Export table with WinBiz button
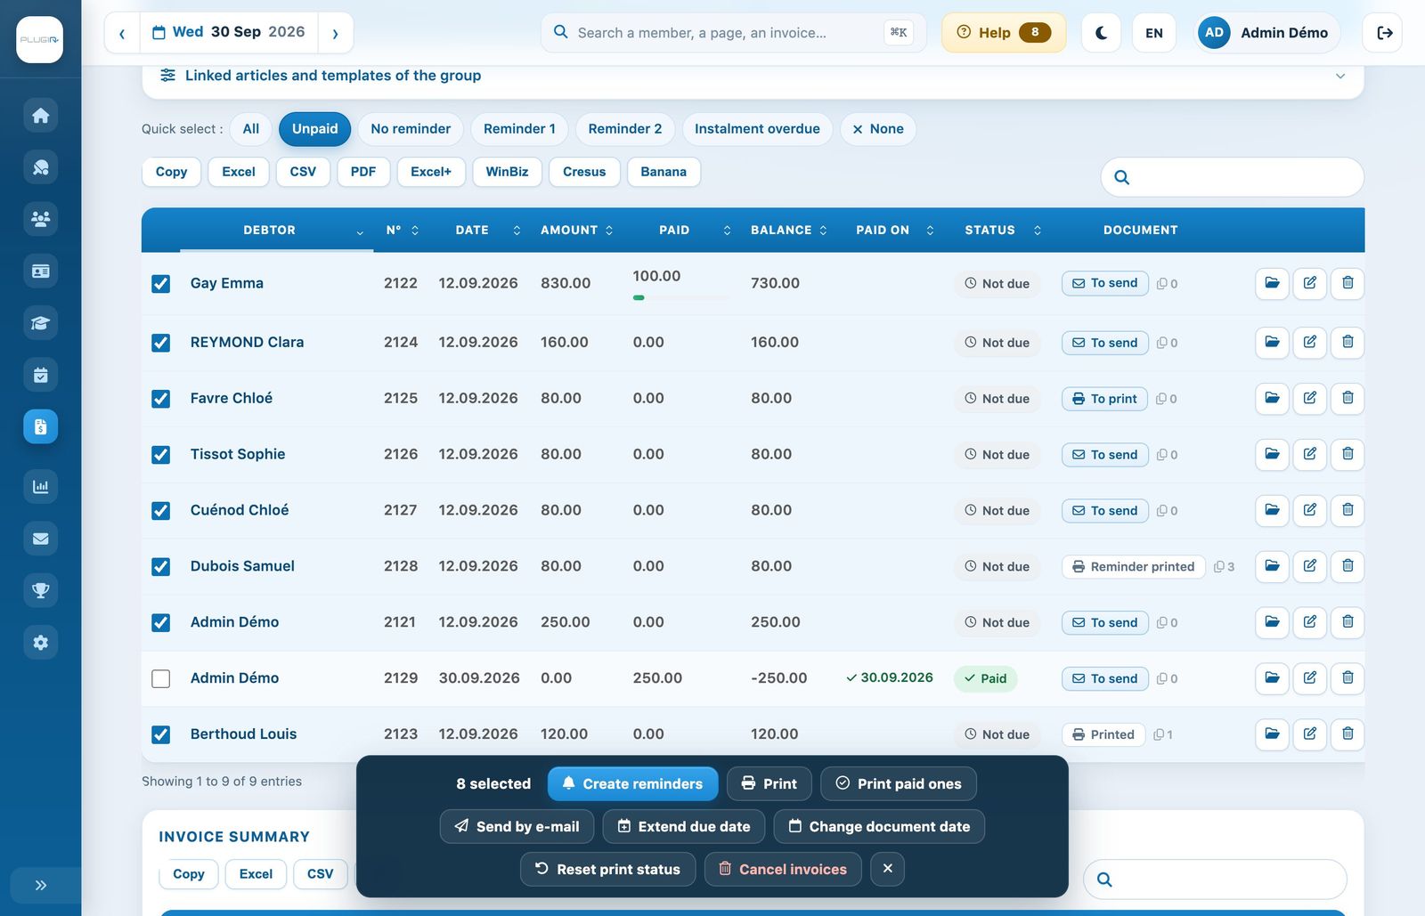The height and width of the screenshot is (916, 1425). 507,172
